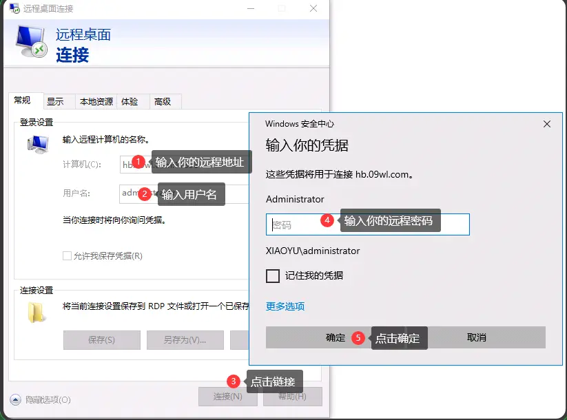Image resolution: width=567 pixels, height=420 pixels.
Task: Toggle 允许我保存凭据(R) checkbox
Action: click(67, 256)
